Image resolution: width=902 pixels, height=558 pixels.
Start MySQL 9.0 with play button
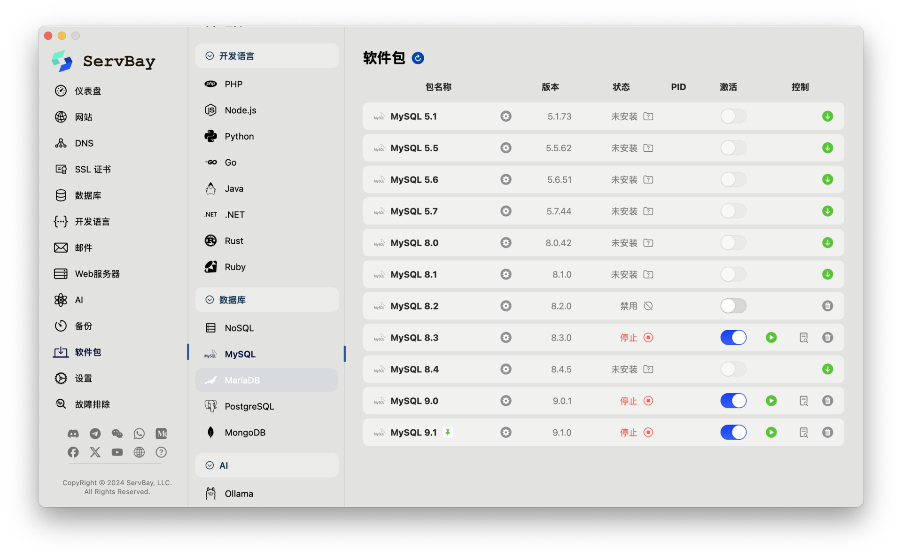(771, 401)
